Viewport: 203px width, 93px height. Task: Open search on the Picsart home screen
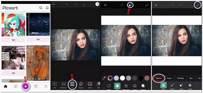coord(41,8)
